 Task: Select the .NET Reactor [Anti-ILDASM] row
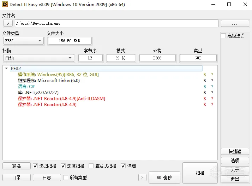61,99
